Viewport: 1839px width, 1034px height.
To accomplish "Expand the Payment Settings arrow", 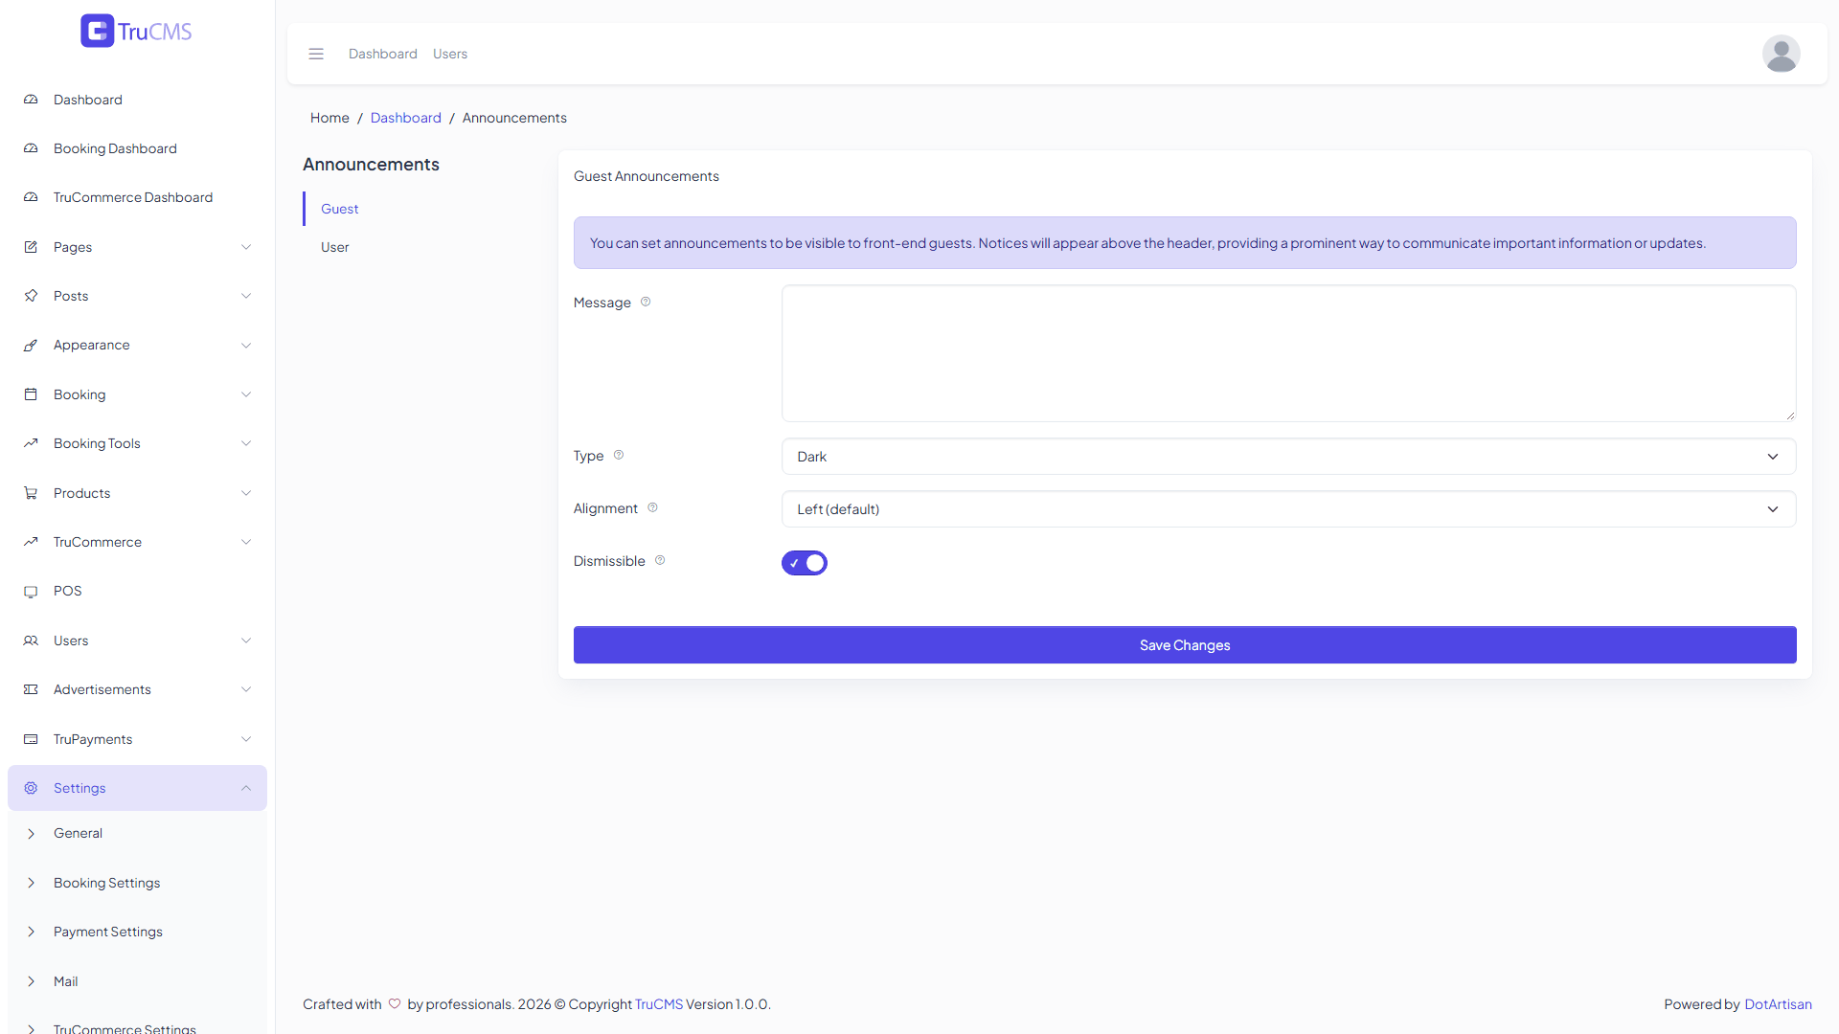I will [x=31, y=932].
